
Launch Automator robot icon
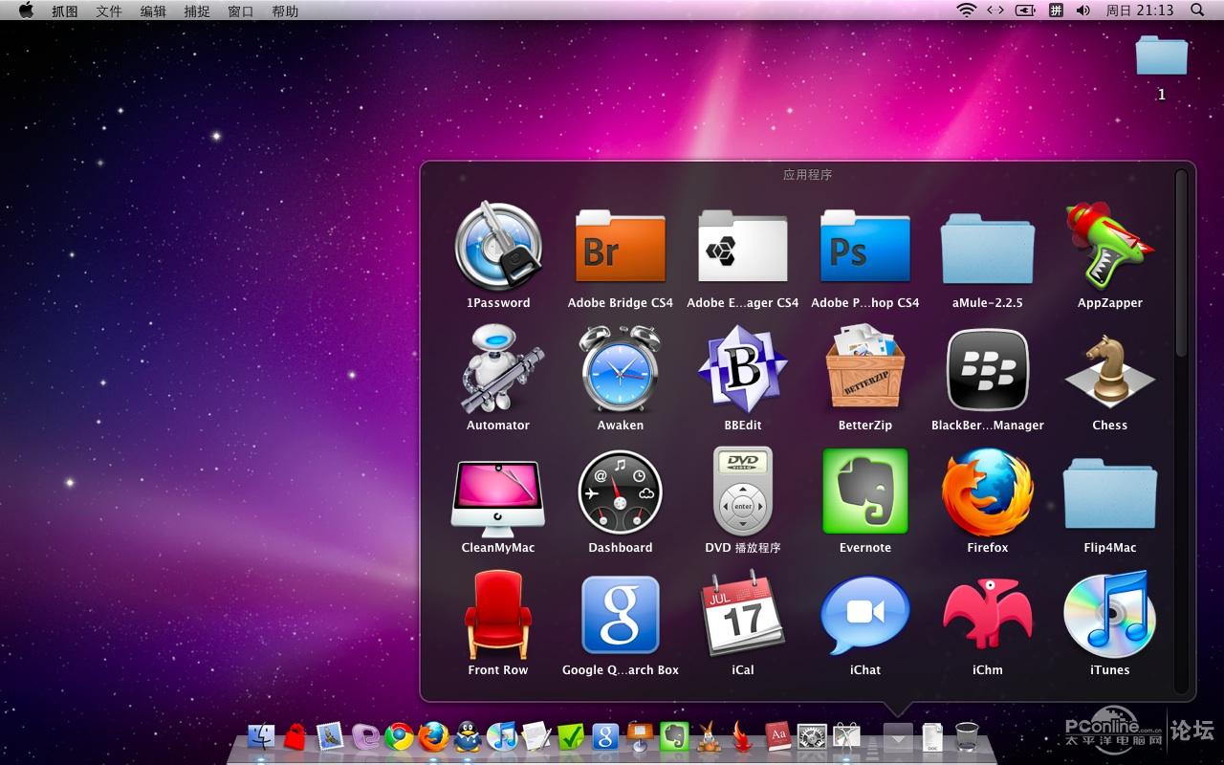[498, 369]
